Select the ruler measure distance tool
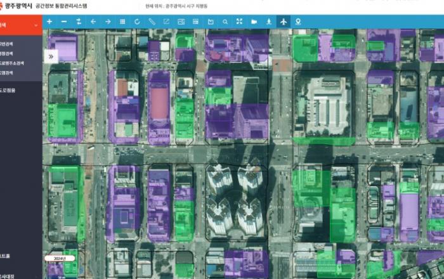 coord(152,22)
